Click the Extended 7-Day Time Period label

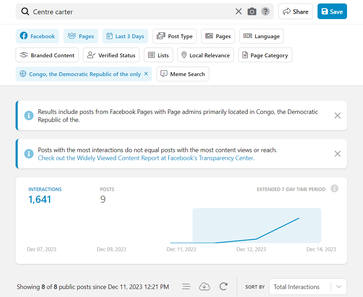[x=291, y=189]
